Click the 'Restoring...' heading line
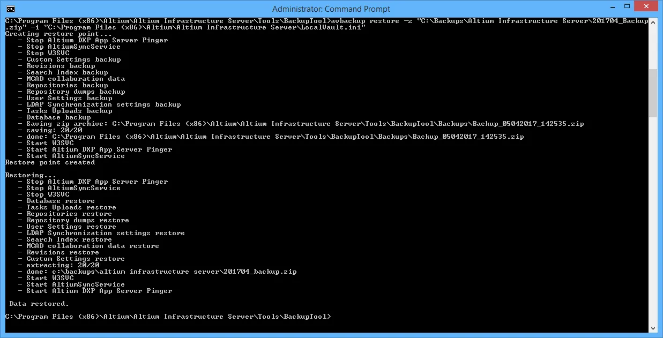The image size is (663, 338). tap(31, 175)
